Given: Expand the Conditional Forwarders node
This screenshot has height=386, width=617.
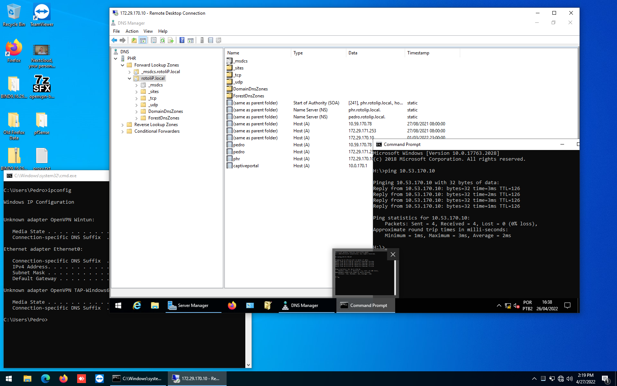Looking at the screenshot, I should coord(123,131).
